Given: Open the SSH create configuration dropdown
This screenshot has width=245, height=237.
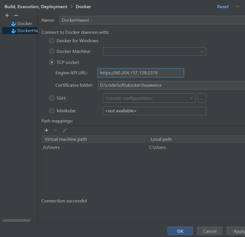Looking at the screenshot, I should (149, 98).
